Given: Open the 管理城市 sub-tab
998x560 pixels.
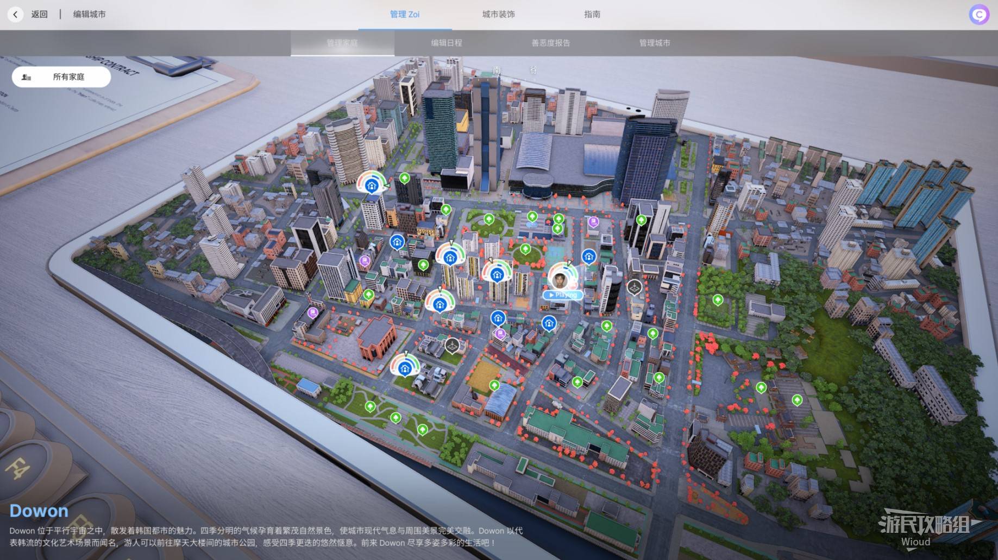Looking at the screenshot, I should point(655,43).
